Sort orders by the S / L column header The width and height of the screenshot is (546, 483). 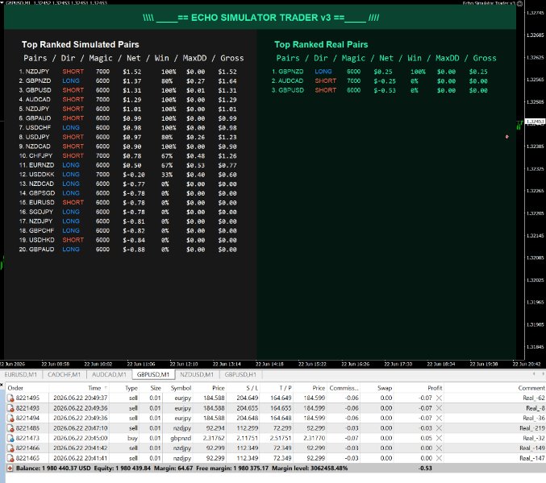point(252,388)
